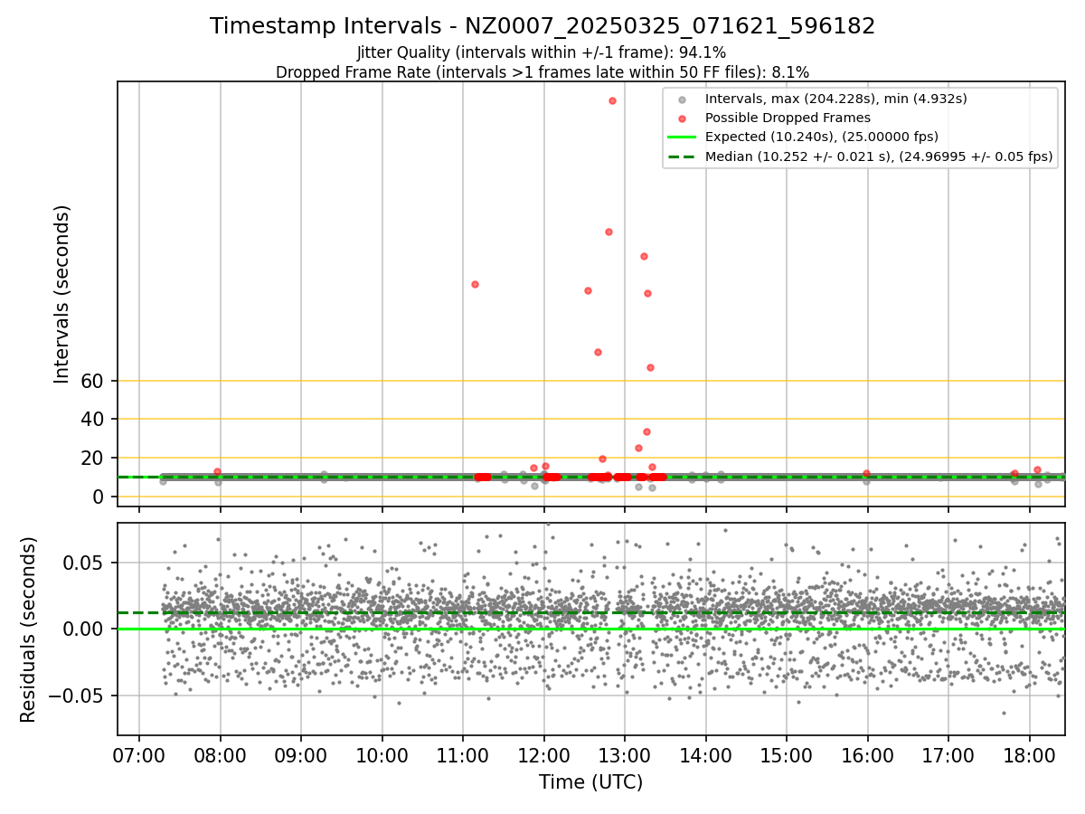1085x814 pixels.
Task: Click the red dropped-frame point near 16:00
Action: [866, 473]
